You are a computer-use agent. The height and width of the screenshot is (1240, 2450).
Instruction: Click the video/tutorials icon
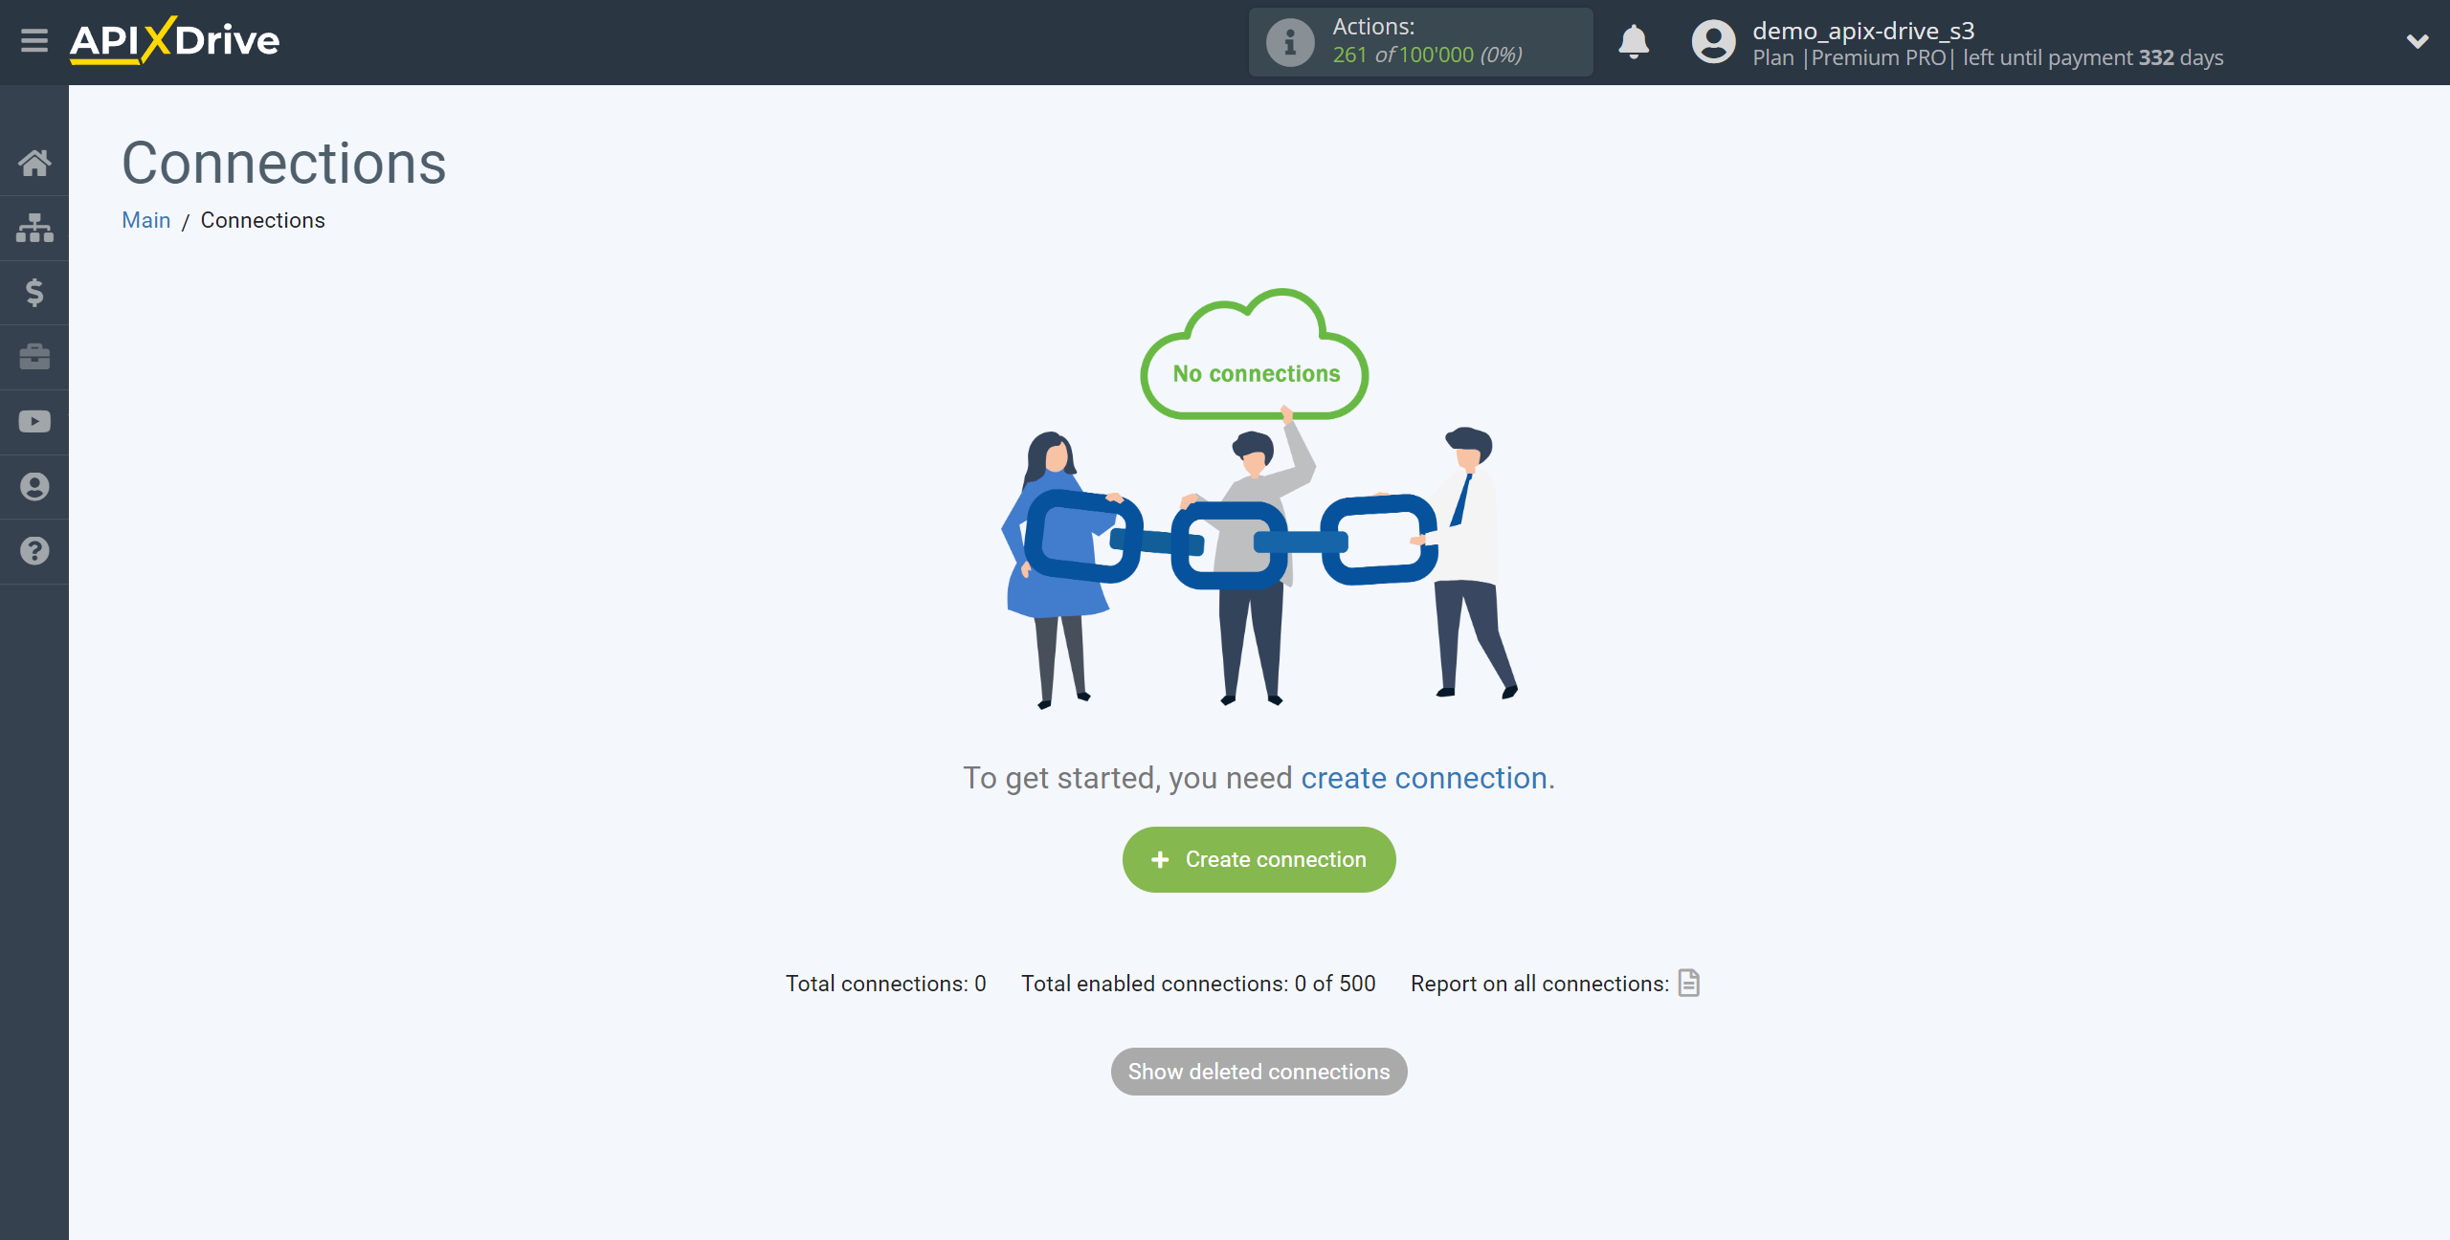pyautogui.click(x=34, y=421)
